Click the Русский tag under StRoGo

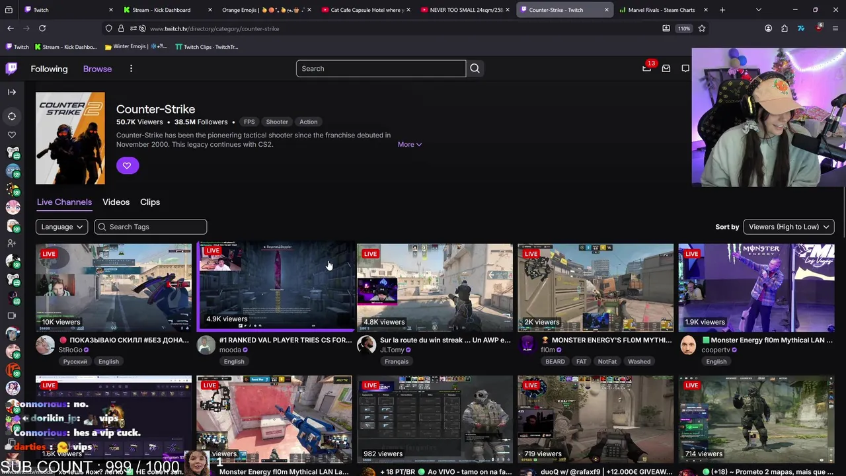(75, 362)
